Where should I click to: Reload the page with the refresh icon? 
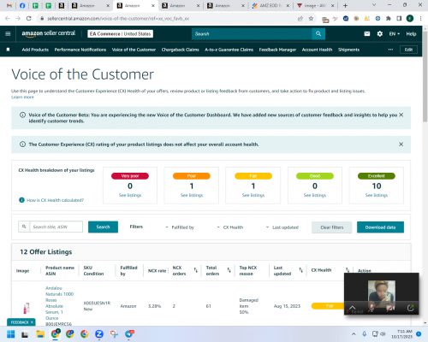pyautogui.click(x=28, y=19)
